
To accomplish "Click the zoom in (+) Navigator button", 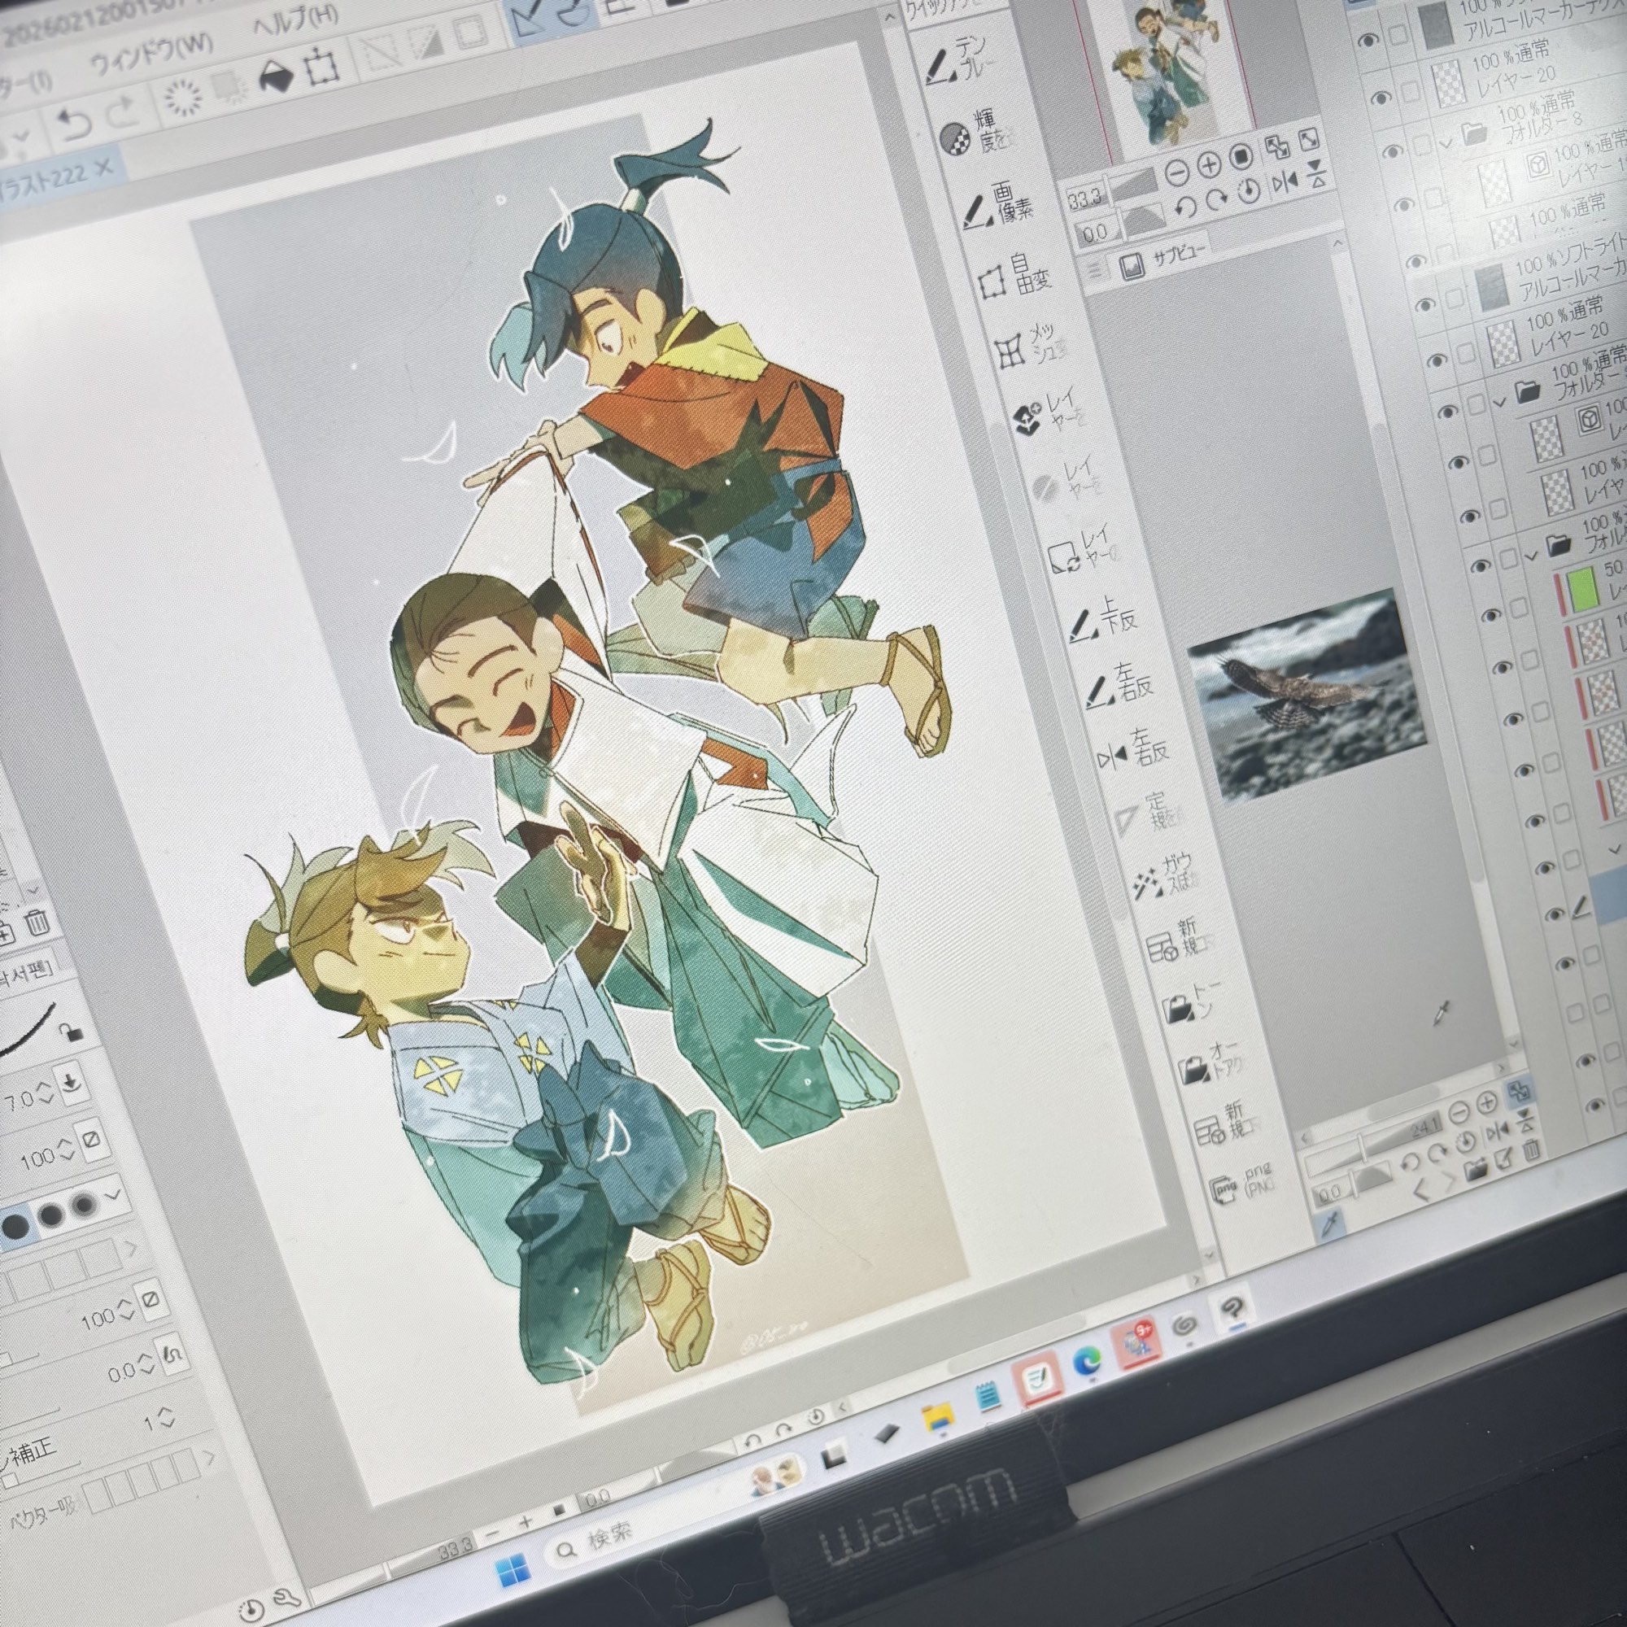I will click(1210, 165).
